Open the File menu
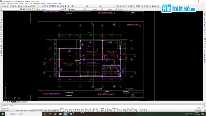Viewport: 206px width, 116px height. pyautogui.click(x=4, y=4)
